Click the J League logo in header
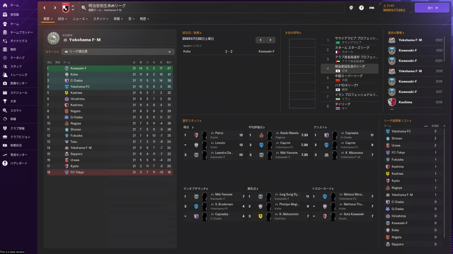453x254 pixels. tap(65, 7)
